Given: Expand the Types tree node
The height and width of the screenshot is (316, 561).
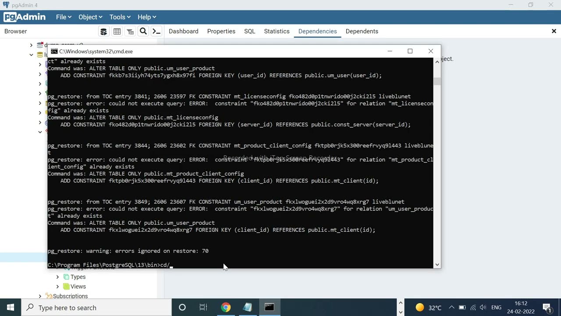Looking at the screenshot, I should 57,277.
